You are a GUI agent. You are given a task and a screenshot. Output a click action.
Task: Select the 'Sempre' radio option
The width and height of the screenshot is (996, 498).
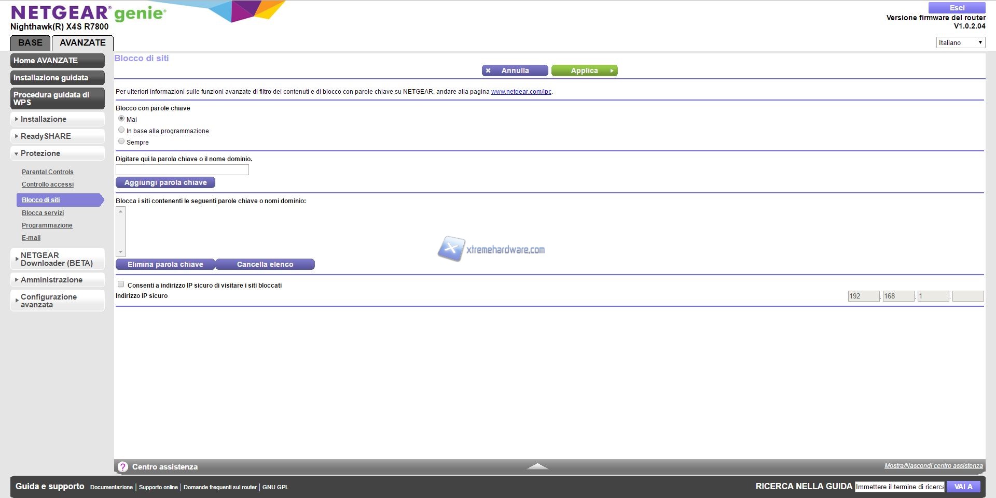pos(121,141)
